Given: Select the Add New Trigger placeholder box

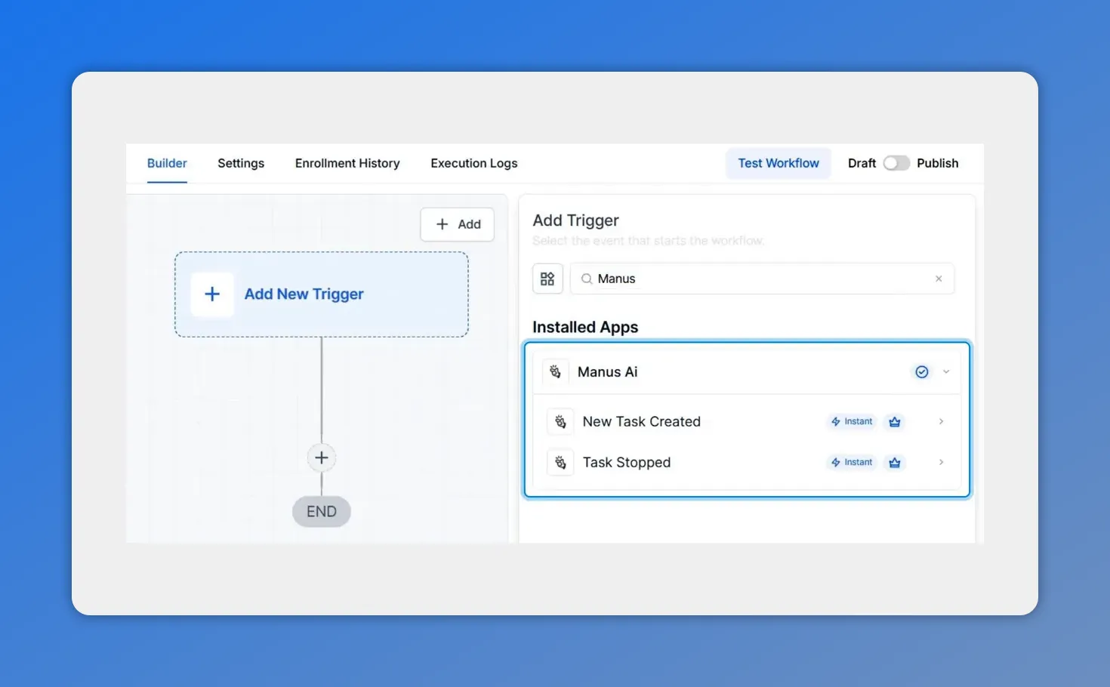Looking at the screenshot, I should point(321,294).
